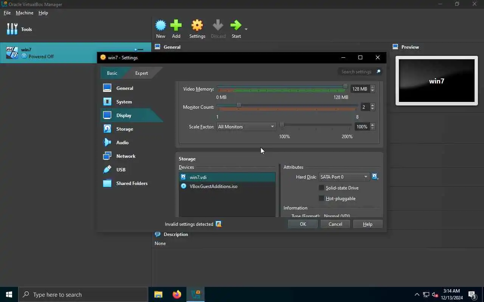484x302 pixels.
Task: Click the Preview section header
Action: tap(410, 47)
